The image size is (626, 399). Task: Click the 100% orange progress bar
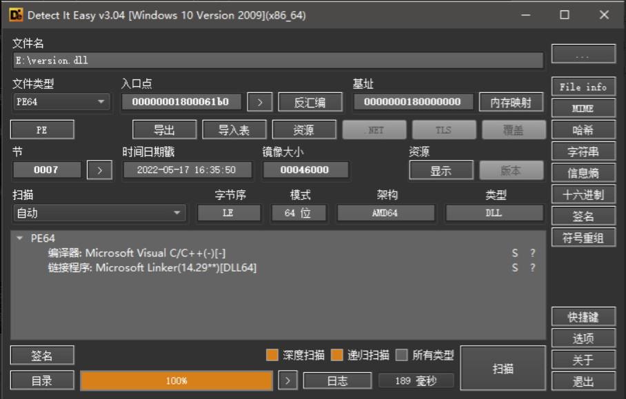pos(176,380)
